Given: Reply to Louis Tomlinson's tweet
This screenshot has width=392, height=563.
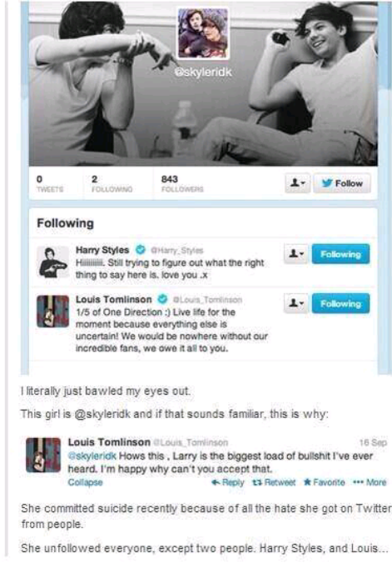Looking at the screenshot, I should (228, 482).
